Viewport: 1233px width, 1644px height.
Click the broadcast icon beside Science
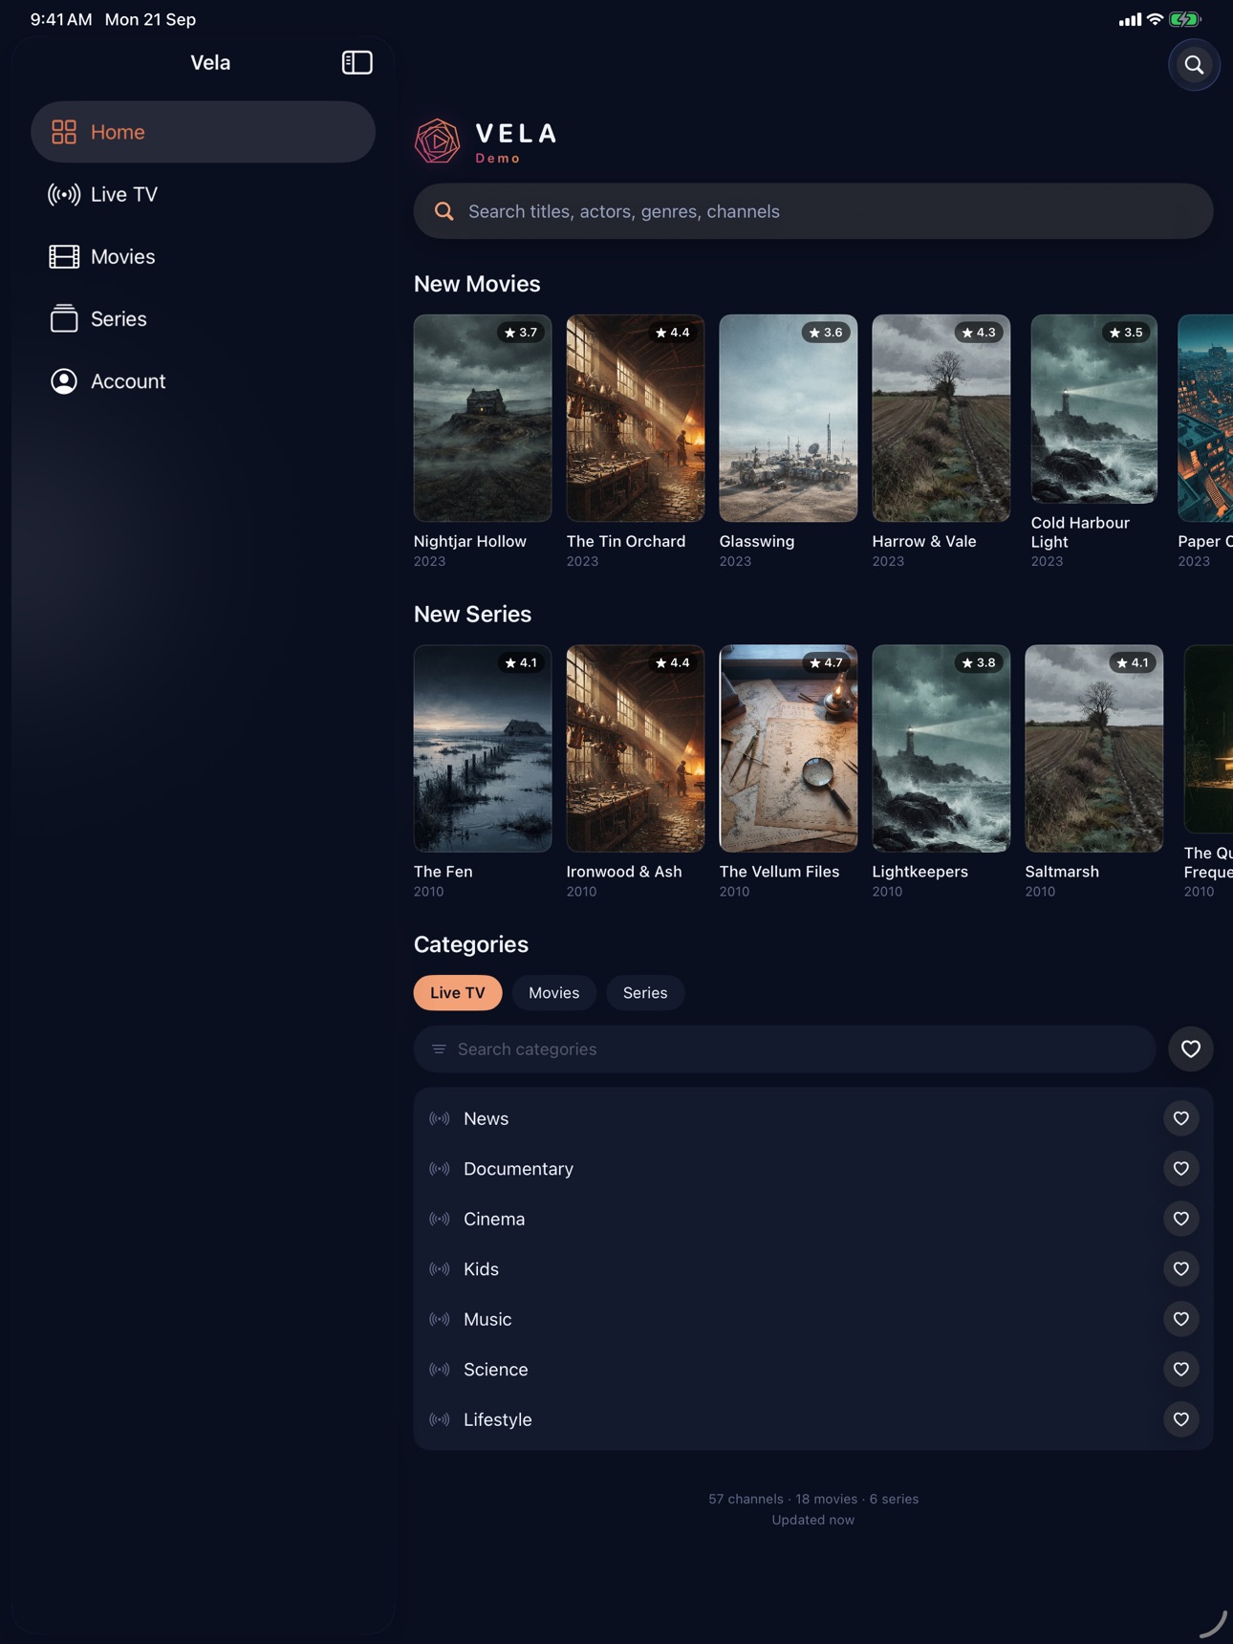pyautogui.click(x=440, y=1370)
